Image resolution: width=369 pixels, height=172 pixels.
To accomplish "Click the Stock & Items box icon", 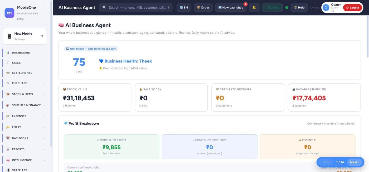I will pos(8,94).
